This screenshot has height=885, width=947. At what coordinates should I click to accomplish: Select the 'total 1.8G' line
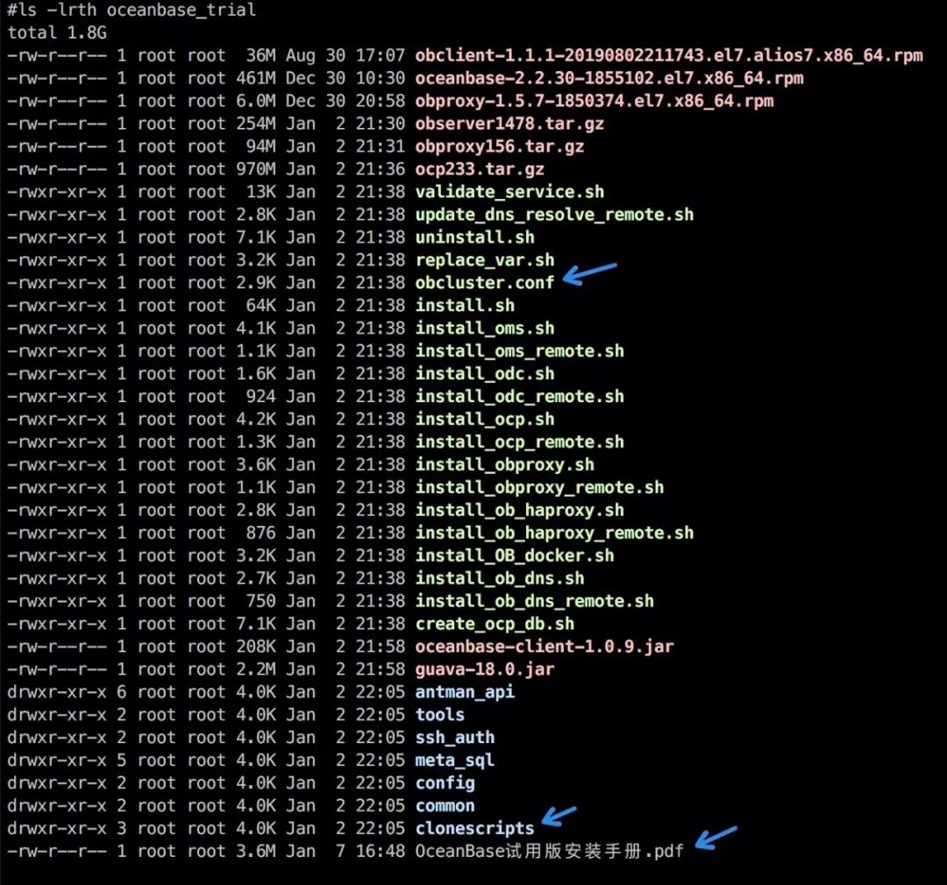pos(57,32)
